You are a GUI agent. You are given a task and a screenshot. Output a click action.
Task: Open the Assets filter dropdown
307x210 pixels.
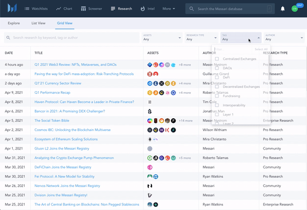(162, 38)
